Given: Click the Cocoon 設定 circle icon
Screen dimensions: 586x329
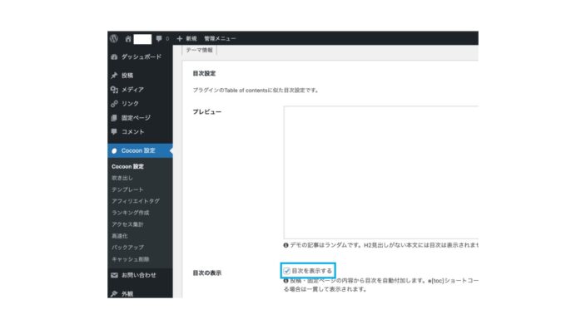Looking at the screenshot, I should [114, 150].
